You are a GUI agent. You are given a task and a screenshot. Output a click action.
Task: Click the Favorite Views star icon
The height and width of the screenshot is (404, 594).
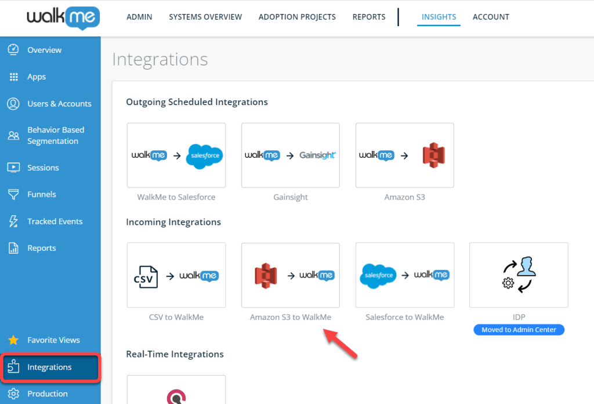13,340
